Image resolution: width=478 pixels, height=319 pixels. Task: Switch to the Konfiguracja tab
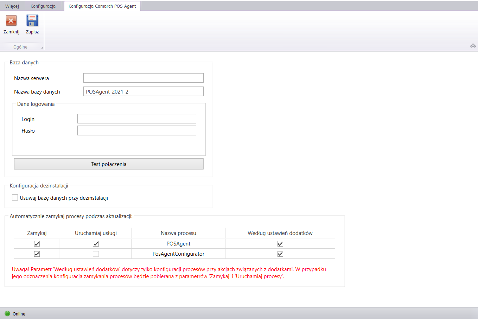tap(43, 6)
